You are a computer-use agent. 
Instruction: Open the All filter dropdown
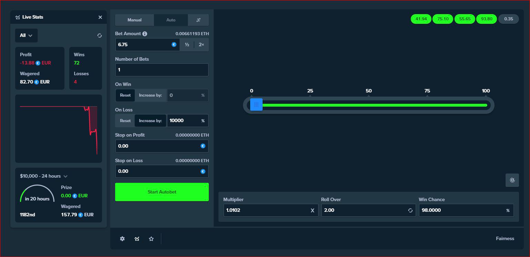26,36
